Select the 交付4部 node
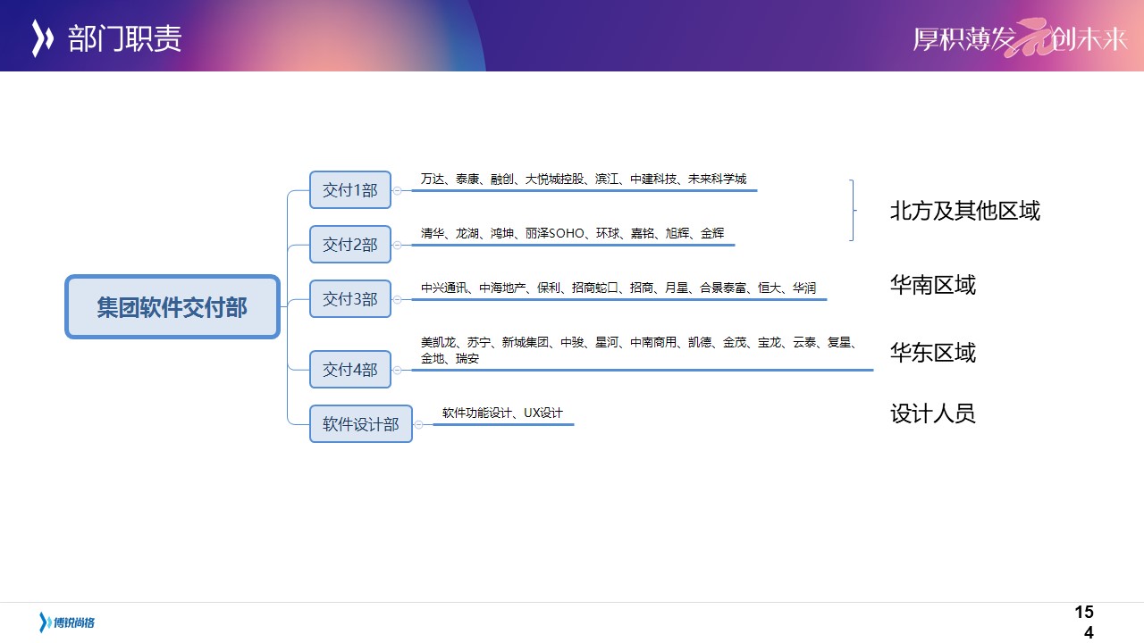The image size is (1144, 643). pos(350,370)
